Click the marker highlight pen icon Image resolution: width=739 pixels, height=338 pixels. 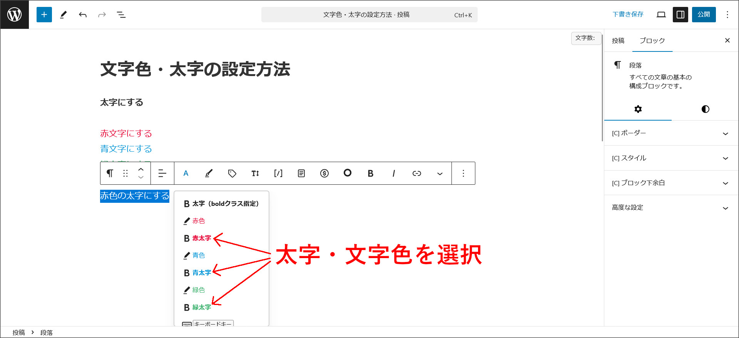coord(209,173)
